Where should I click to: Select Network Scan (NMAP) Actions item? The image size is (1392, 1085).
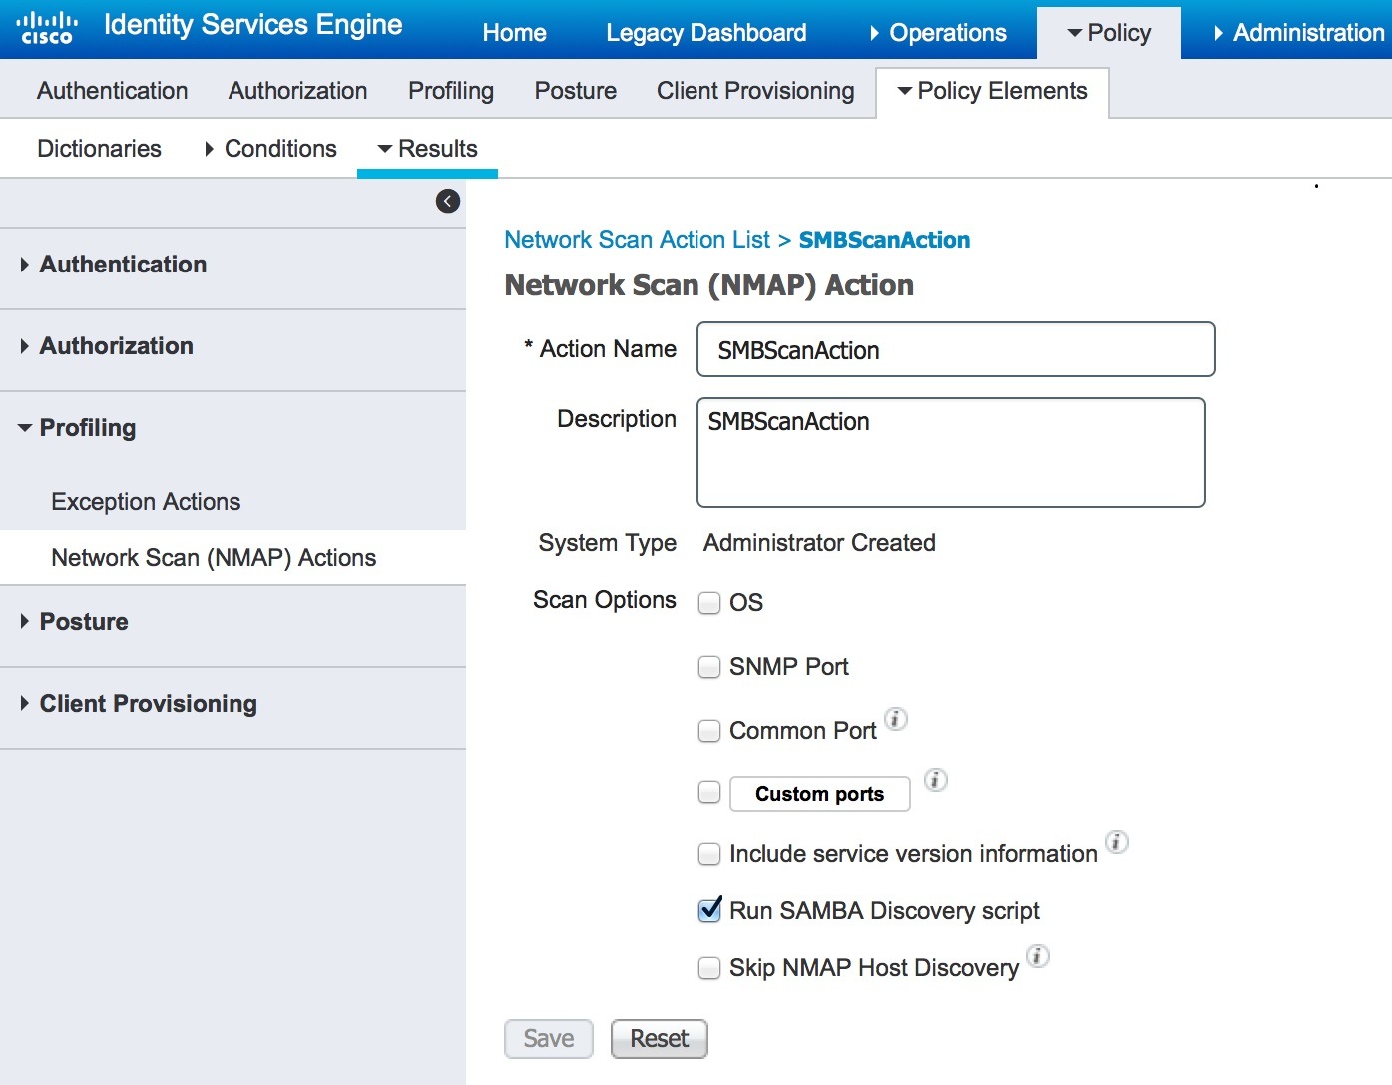click(x=232, y=558)
